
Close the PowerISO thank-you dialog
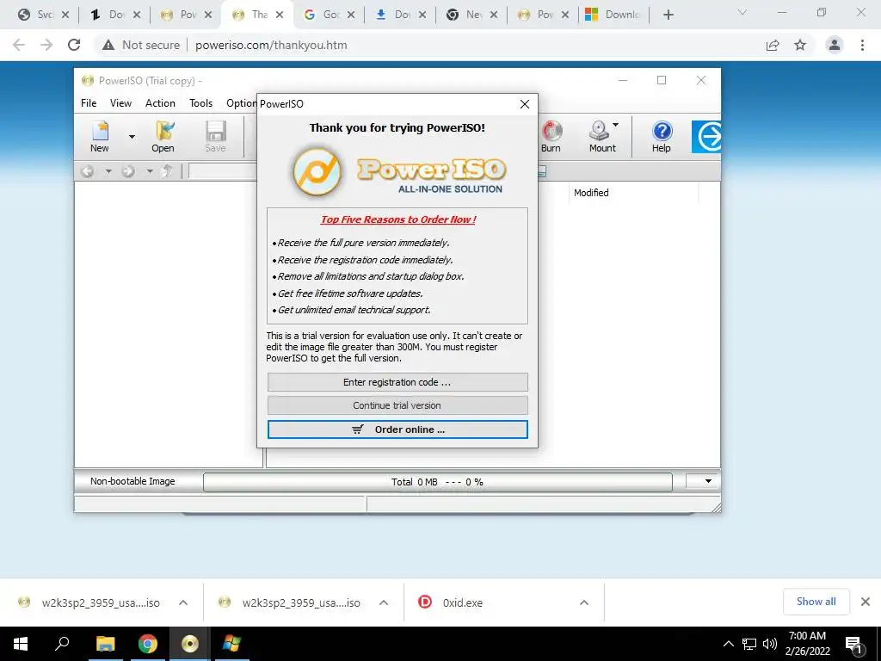click(x=524, y=104)
